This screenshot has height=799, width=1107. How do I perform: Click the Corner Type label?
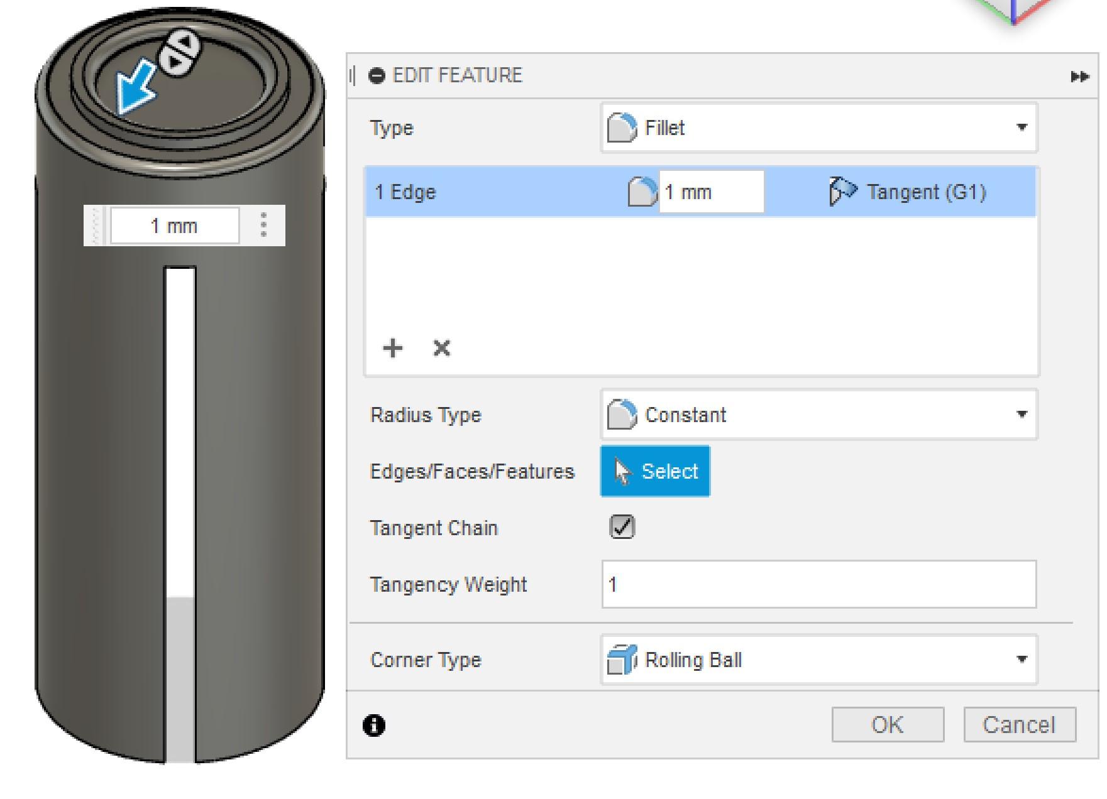(426, 660)
